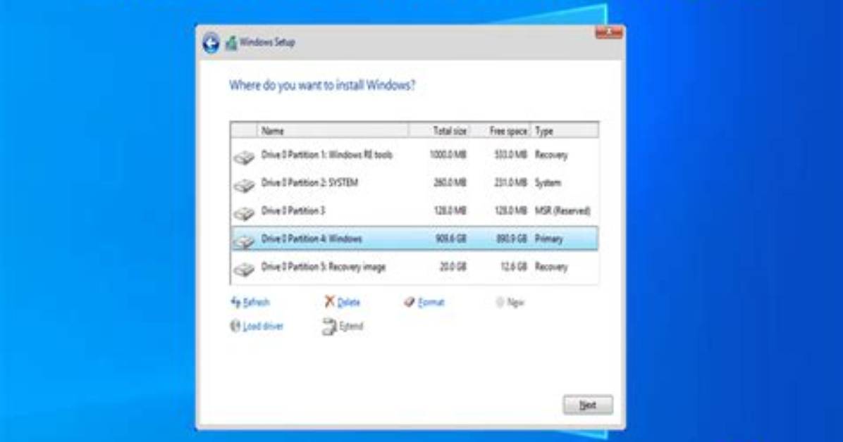Click the 1000.0 MB total size cell
Viewport: 843px width, 442px height.
pyautogui.click(x=448, y=156)
